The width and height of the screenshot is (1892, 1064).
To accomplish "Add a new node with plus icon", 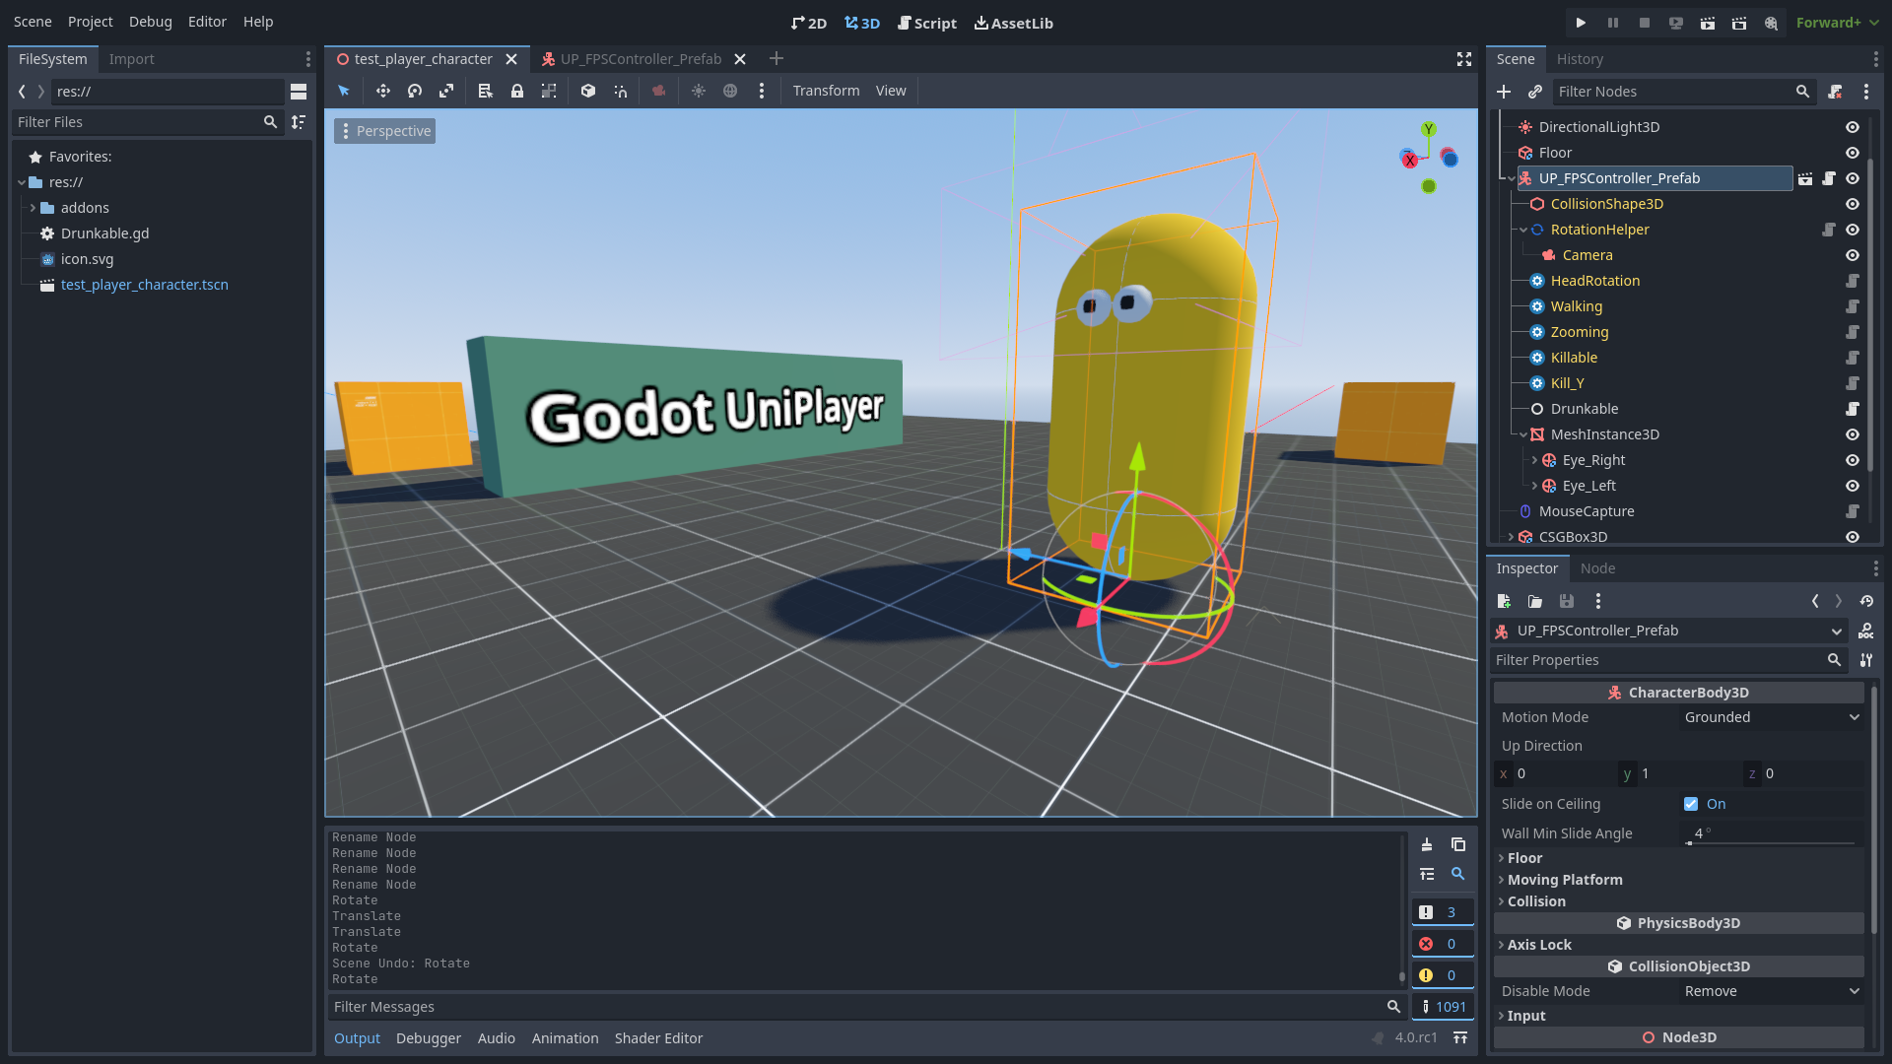I will (x=1504, y=92).
